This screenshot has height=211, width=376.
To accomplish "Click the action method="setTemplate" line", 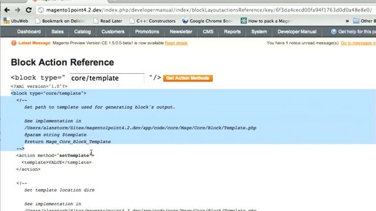I will (x=55, y=155).
